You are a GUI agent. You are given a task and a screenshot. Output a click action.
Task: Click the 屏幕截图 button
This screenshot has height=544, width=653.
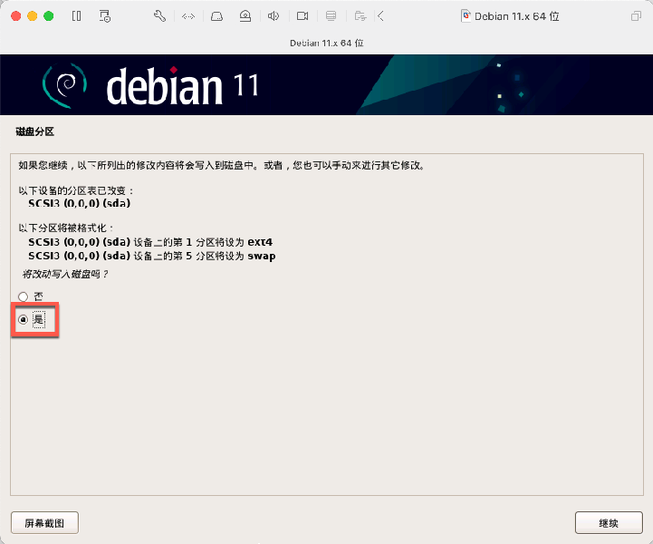coord(44,523)
